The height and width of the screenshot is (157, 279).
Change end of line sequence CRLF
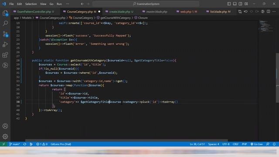point(235,144)
